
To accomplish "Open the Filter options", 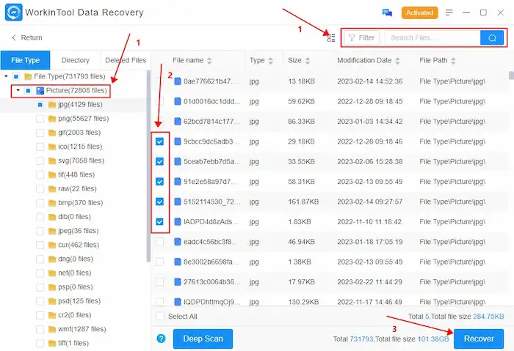I will pos(361,38).
